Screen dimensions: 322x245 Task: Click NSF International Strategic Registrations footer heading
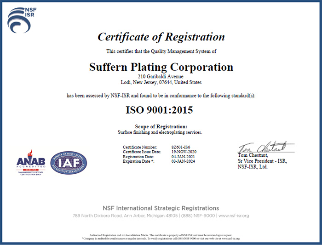(161, 208)
